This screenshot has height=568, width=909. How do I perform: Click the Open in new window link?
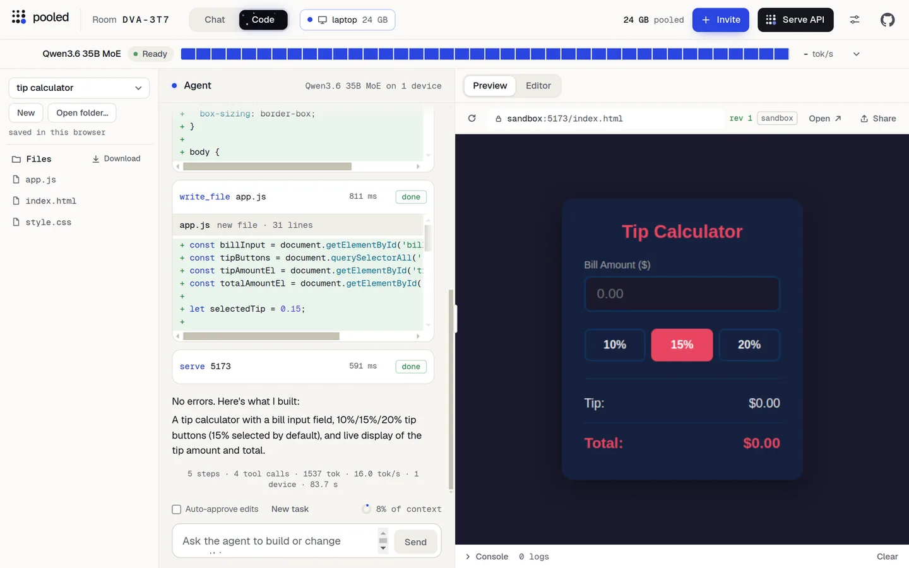[x=825, y=118]
